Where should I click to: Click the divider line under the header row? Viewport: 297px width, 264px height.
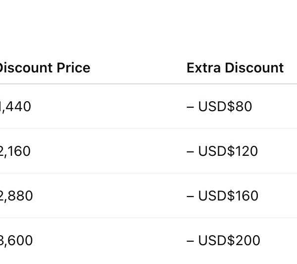pyautogui.click(x=148, y=84)
